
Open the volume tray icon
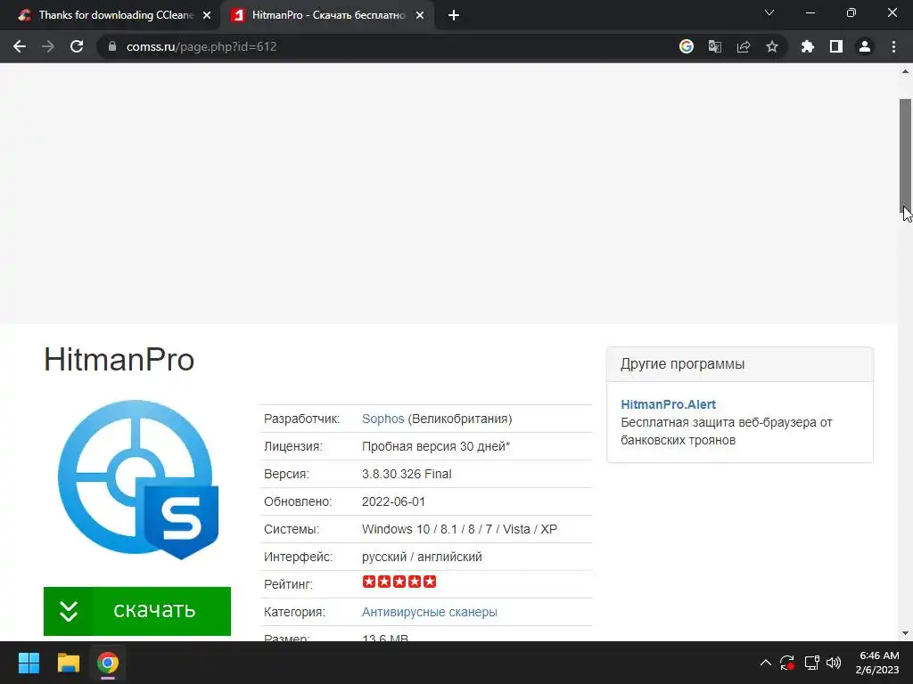coord(834,663)
